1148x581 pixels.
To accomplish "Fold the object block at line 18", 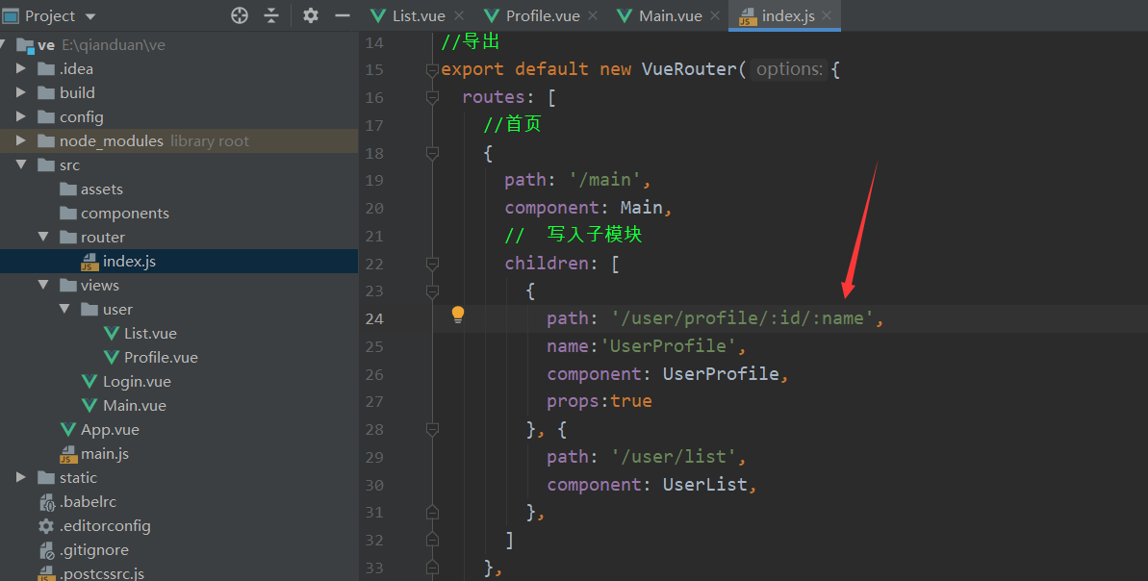I will 432,153.
